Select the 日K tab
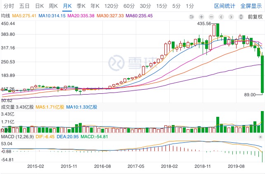This screenshot has height=174, width=265. coord(39,6)
